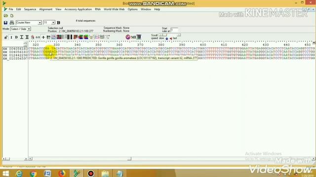Click the flagged view-mode toolbar icon
This screenshot has width=316, height=177.
[x=48, y=37]
